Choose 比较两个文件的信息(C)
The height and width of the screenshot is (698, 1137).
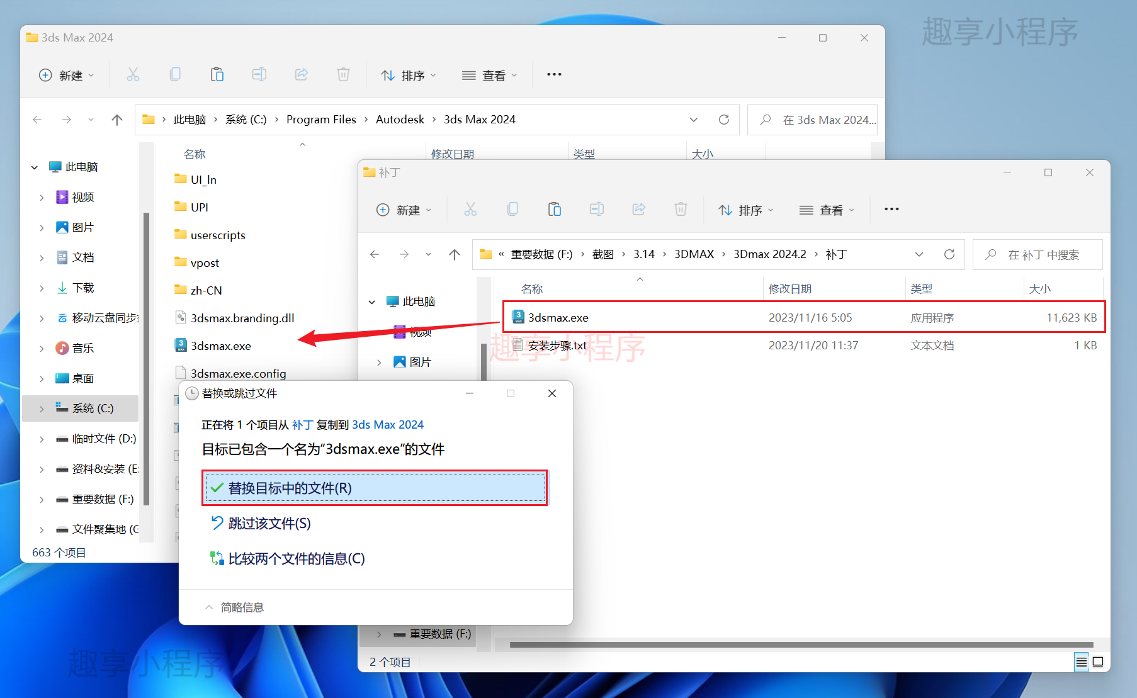tap(288, 558)
